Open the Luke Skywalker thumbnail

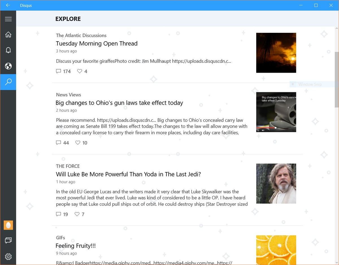click(x=276, y=184)
